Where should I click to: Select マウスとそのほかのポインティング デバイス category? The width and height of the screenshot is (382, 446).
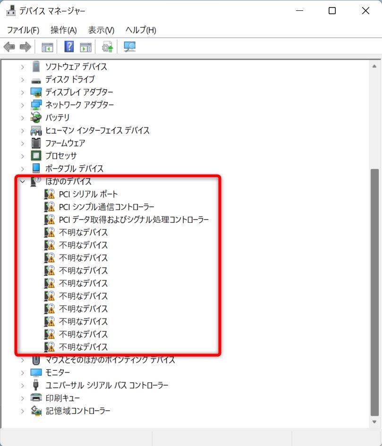[x=110, y=360]
